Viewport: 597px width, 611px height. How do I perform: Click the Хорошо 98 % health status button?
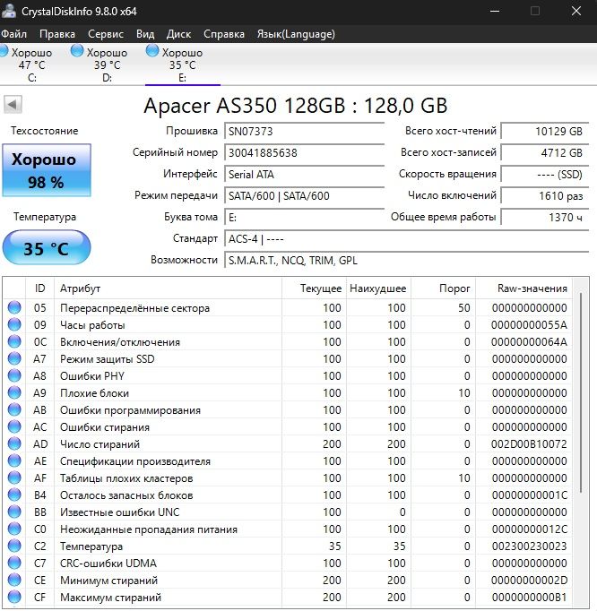coord(47,170)
